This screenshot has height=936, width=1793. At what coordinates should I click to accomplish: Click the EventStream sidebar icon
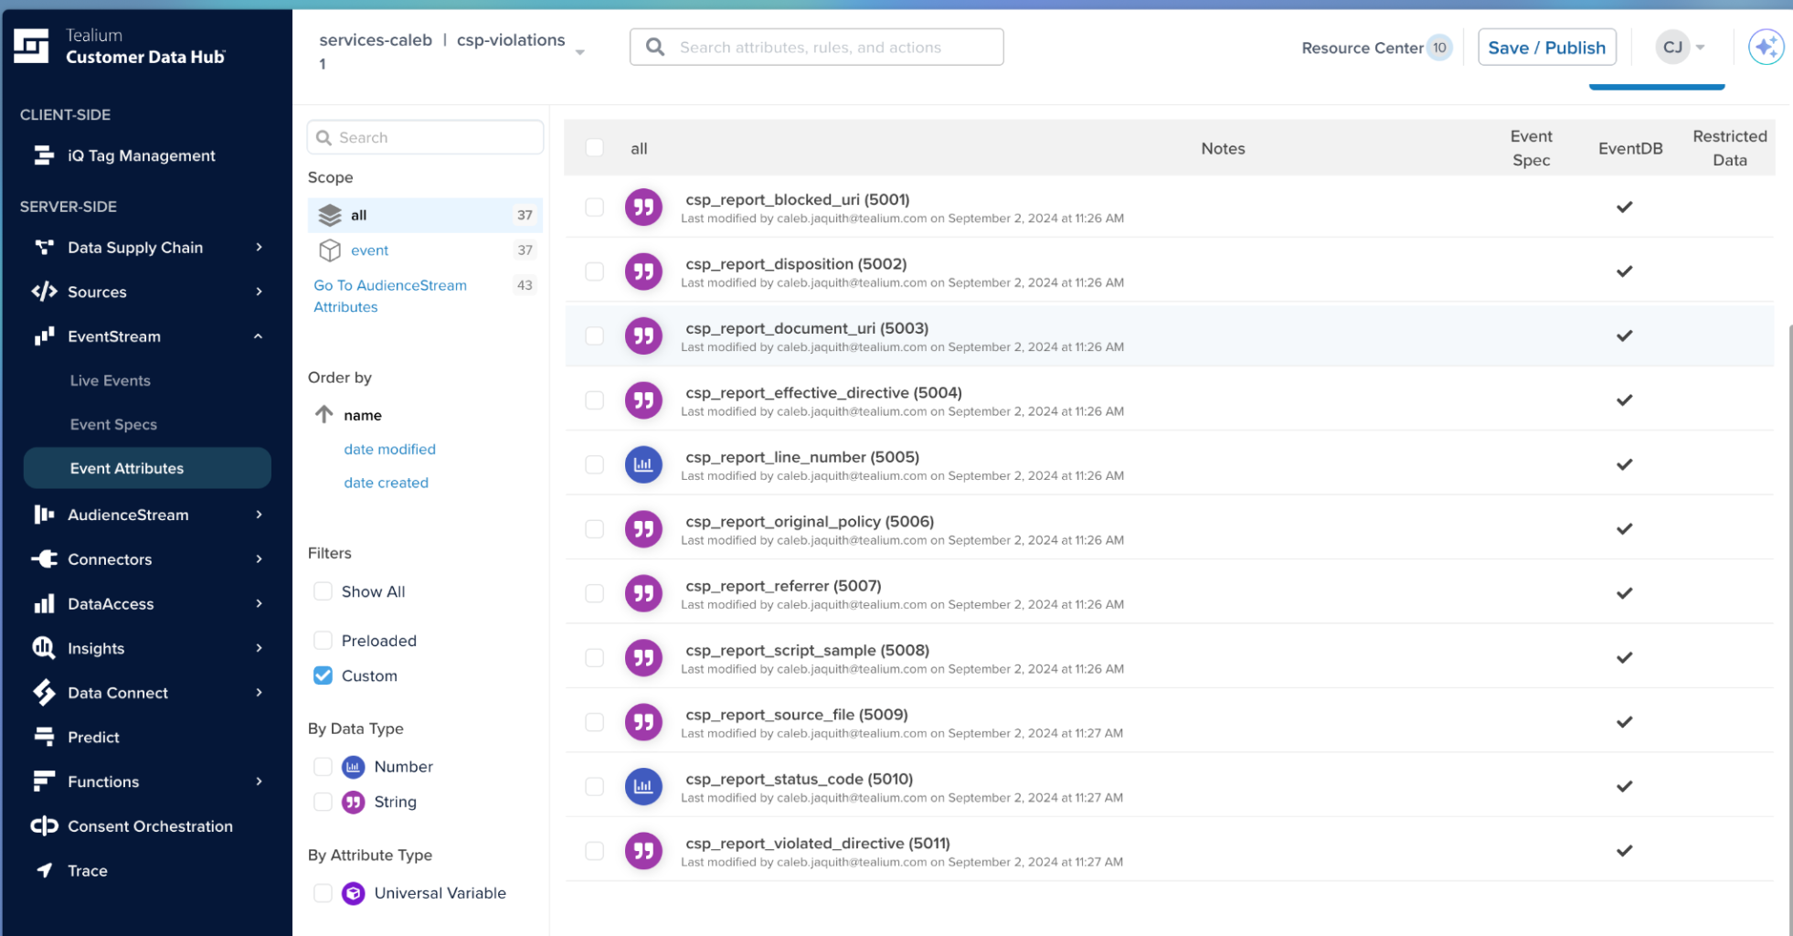tap(44, 336)
